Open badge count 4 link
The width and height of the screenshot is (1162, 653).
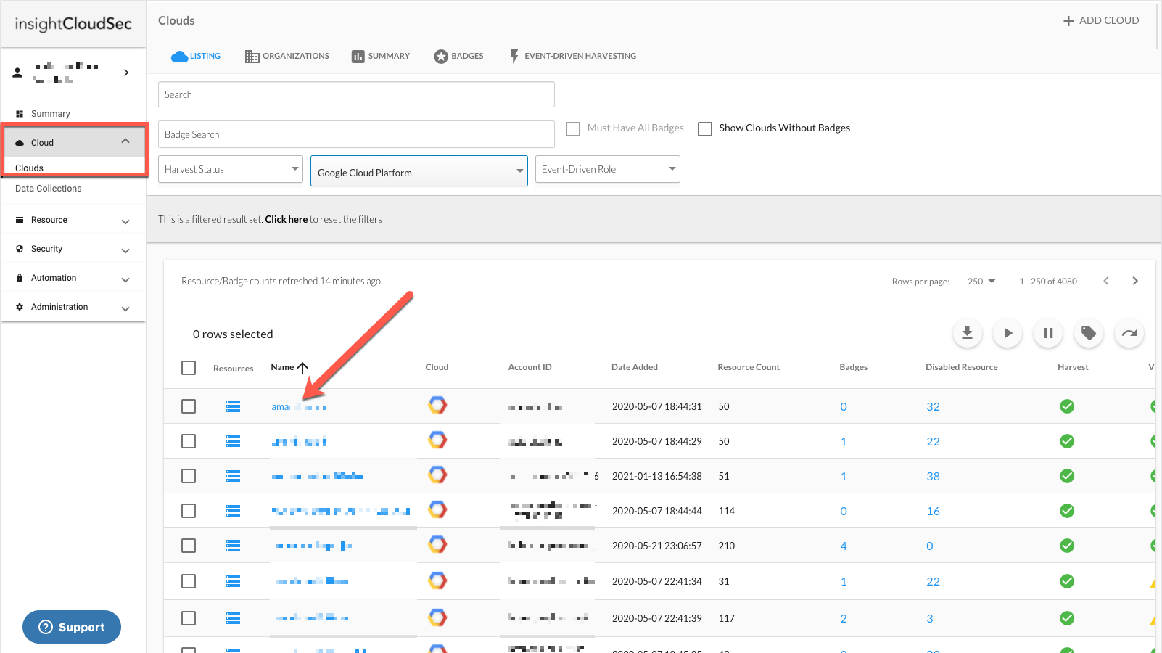[x=844, y=546]
